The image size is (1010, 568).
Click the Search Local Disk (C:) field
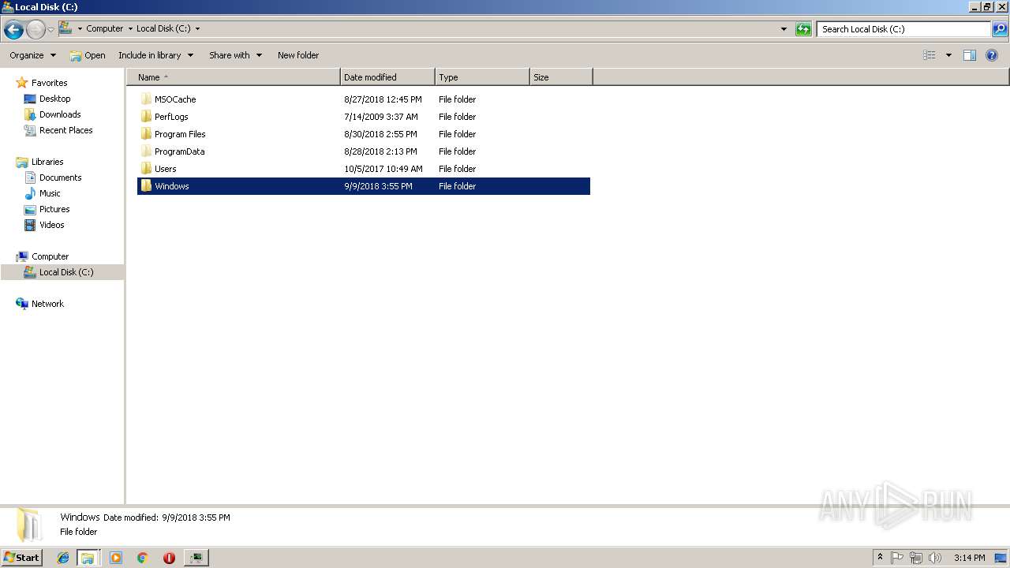(903, 29)
